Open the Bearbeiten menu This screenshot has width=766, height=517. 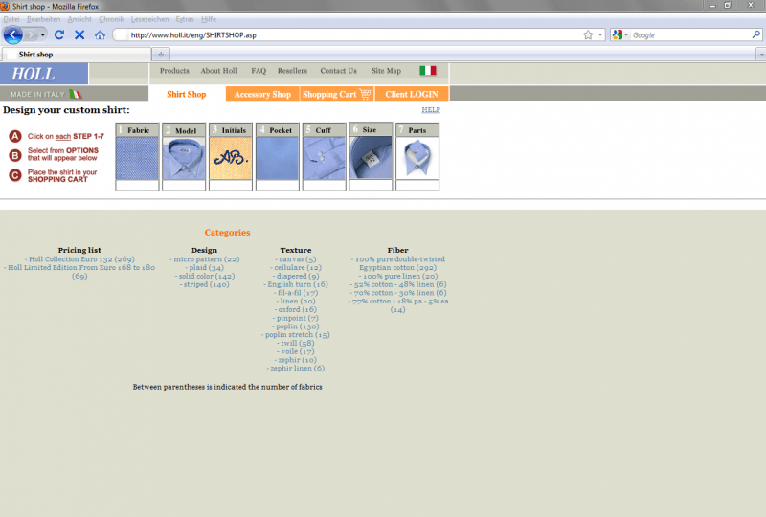pos(43,19)
